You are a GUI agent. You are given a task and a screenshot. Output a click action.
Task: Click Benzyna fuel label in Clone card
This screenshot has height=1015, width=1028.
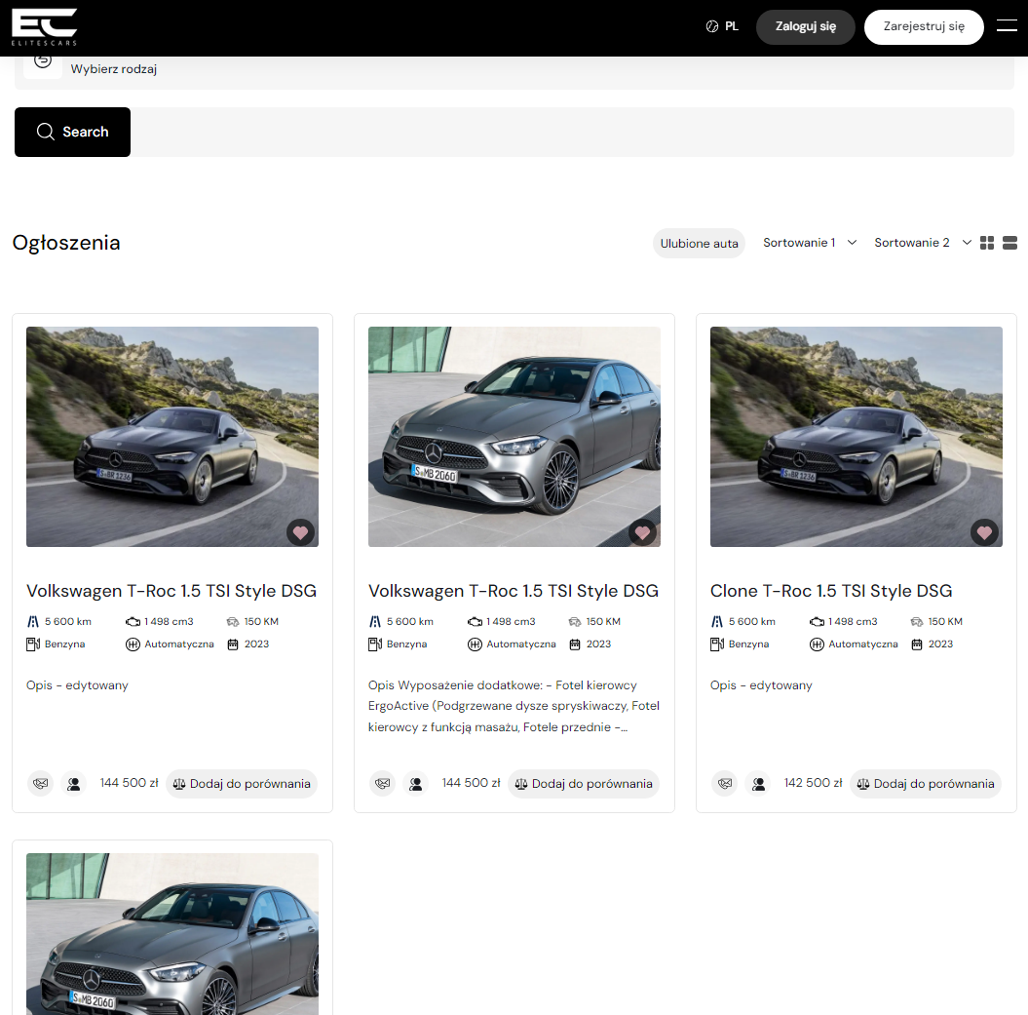[748, 644]
